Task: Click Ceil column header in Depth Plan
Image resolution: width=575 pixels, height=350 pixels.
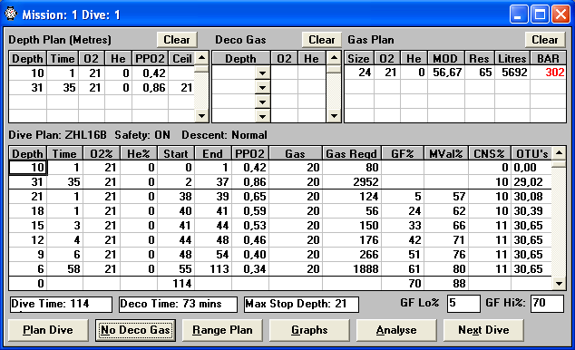Action: (182, 59)
